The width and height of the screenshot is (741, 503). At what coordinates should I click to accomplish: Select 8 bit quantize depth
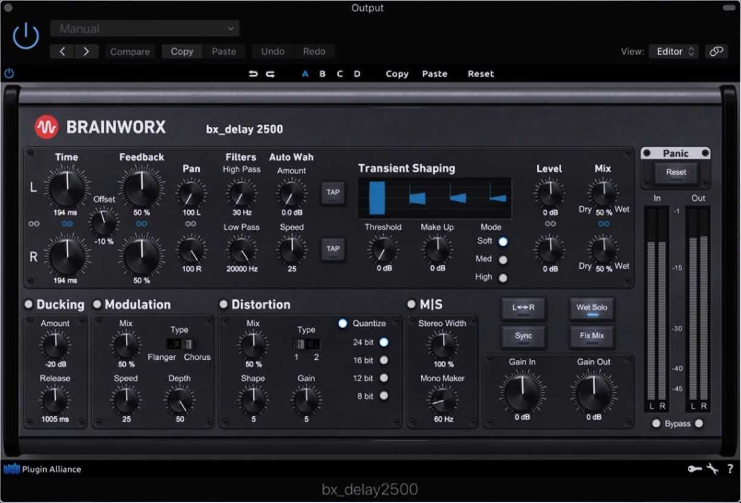click(384, 396)
